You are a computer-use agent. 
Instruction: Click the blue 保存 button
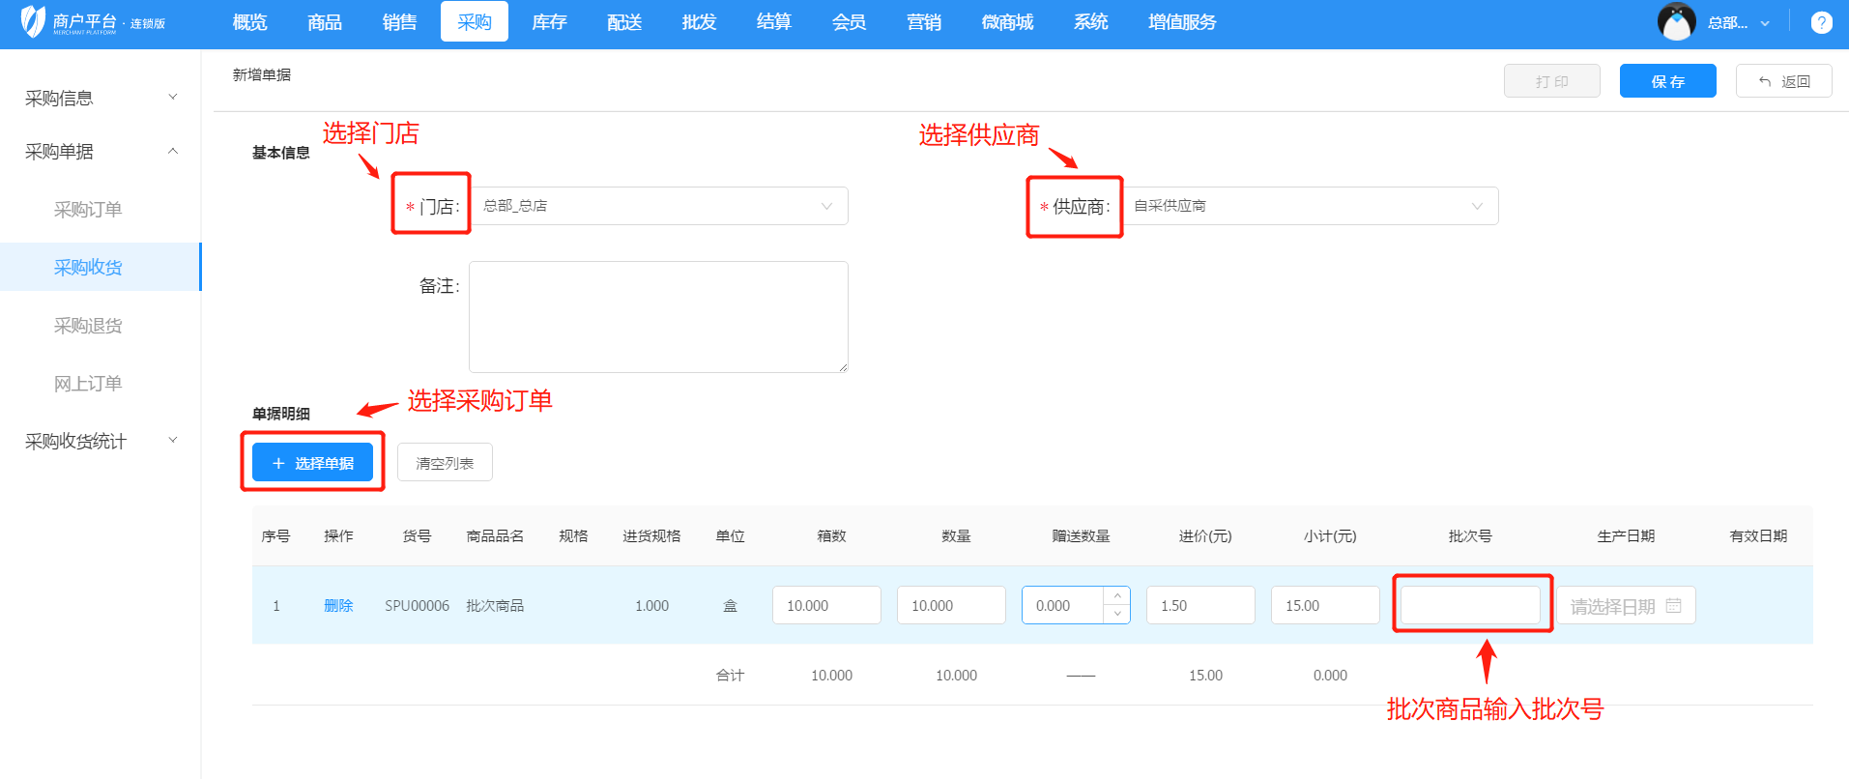(1667, 81)
